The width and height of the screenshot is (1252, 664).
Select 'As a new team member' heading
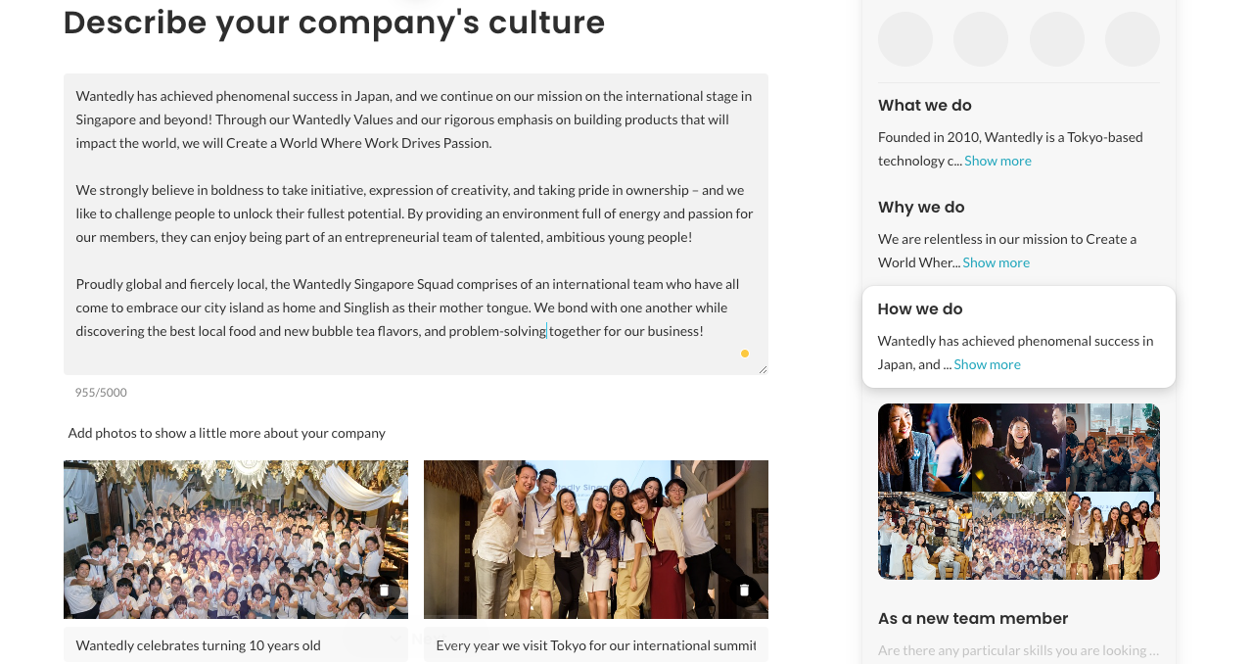point(973,619)
